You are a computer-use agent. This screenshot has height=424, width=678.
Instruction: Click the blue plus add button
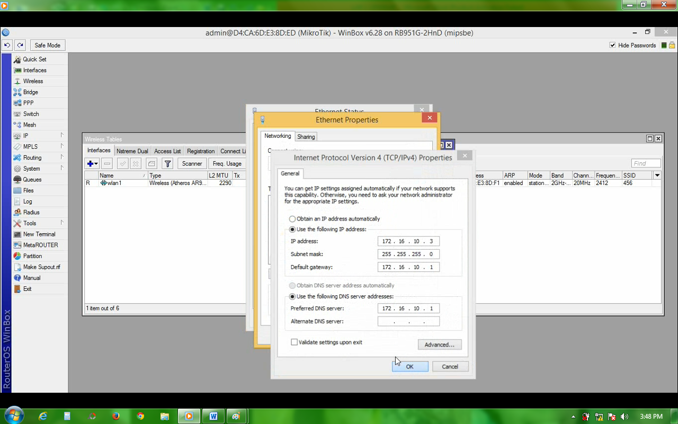coord(90,164)
